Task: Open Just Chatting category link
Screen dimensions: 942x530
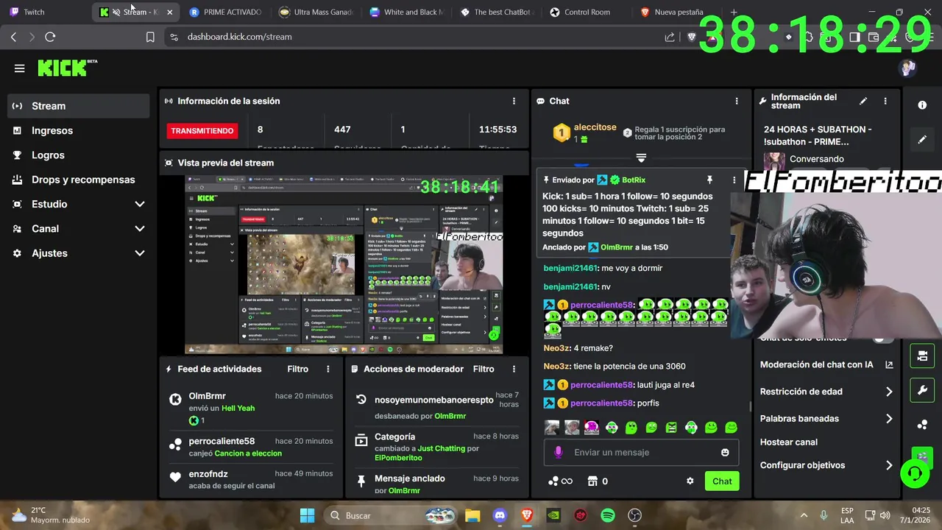Action: point(441,448)
